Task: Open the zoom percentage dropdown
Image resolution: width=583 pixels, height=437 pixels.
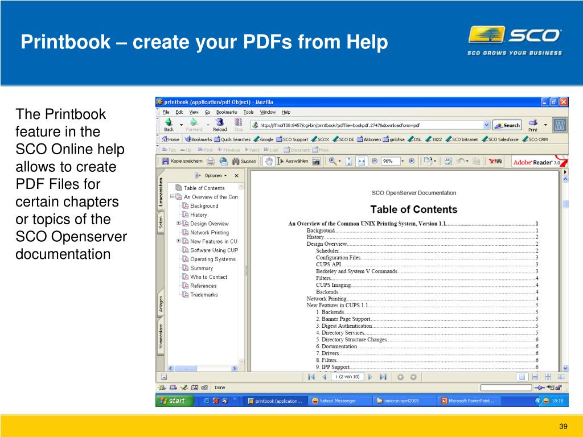Action: [x=403, y=161]
